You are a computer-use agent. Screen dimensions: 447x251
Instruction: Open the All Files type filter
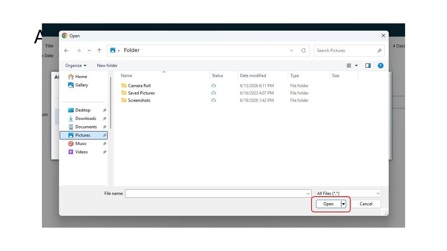348,193
